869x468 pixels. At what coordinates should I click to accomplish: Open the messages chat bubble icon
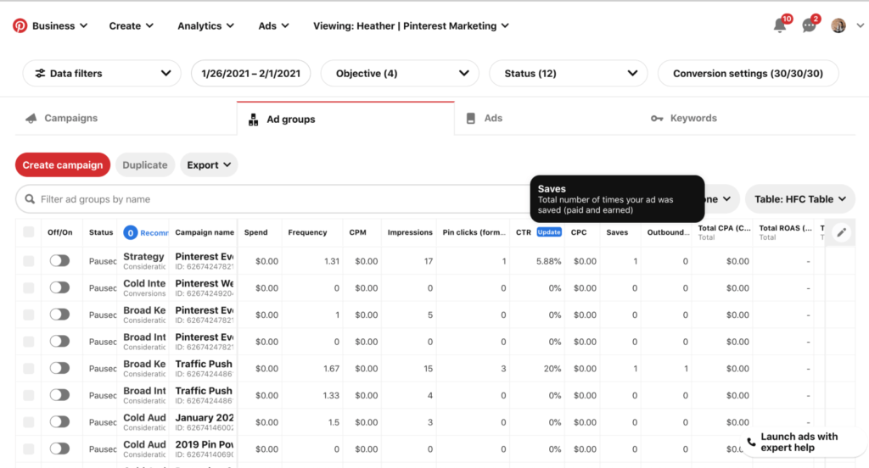click(809, 25)
